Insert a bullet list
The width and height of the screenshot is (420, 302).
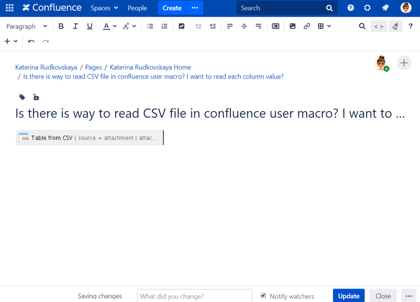tap(150, 26)
